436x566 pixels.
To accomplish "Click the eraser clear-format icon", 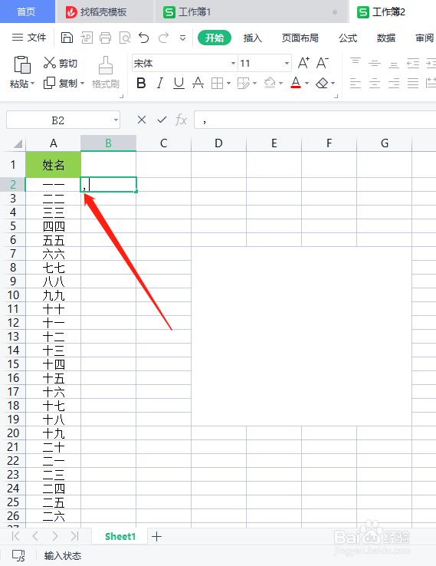I will tap(322, 84).
